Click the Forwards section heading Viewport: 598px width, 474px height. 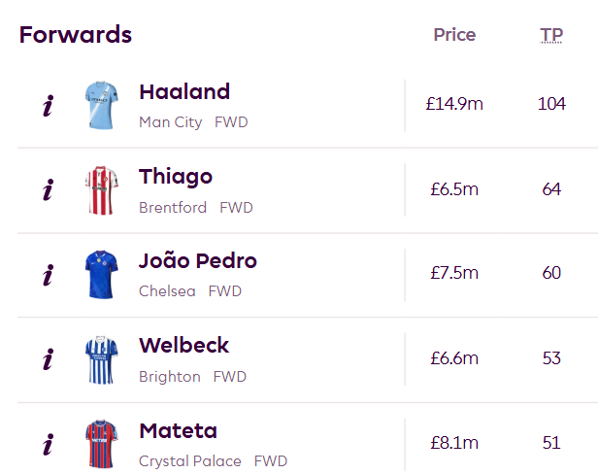(76, 35)
